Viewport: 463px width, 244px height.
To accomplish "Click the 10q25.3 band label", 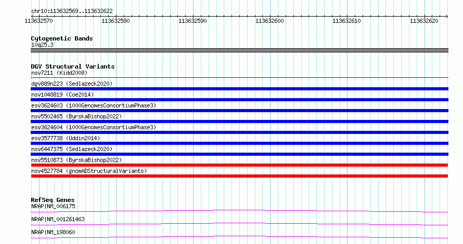I will tap(42, 45).
